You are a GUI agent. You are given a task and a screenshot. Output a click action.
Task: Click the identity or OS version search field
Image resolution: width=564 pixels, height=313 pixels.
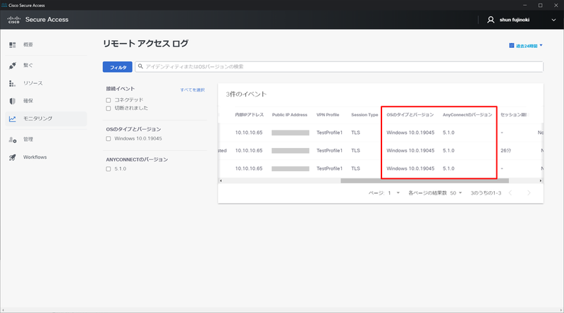pos(339,66)
